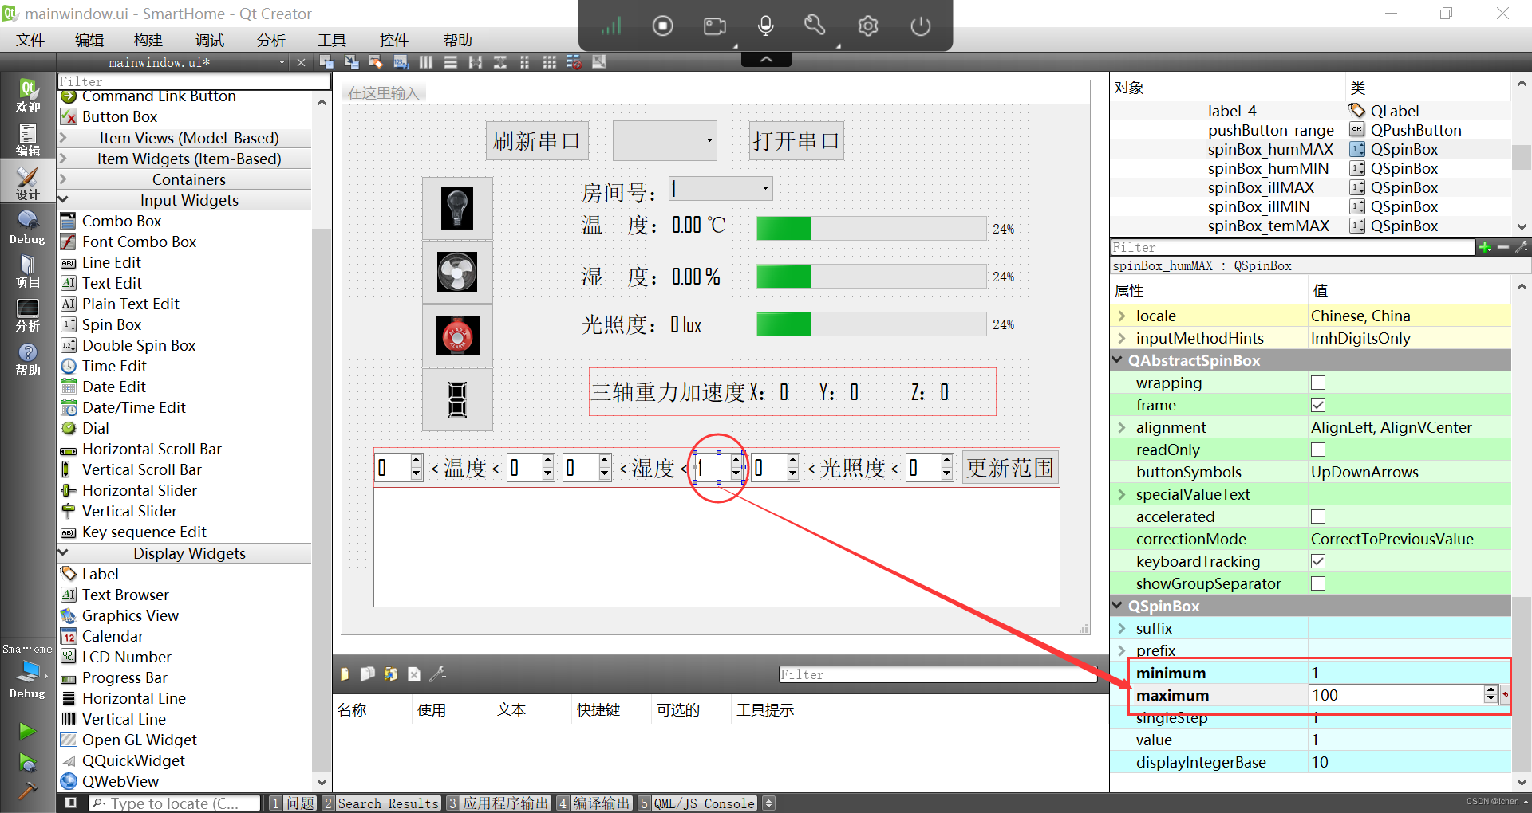Click the temperature progress bar

(x=871, y=228)
